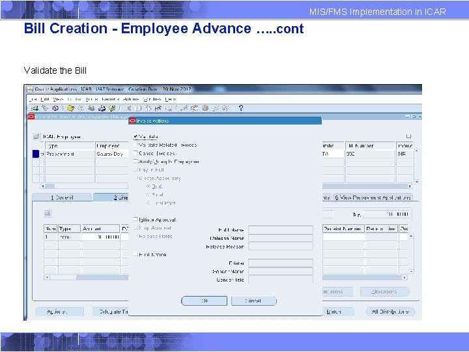
Task: Click the Edit Field toolbar icon
Action: [x=184, y=108]
